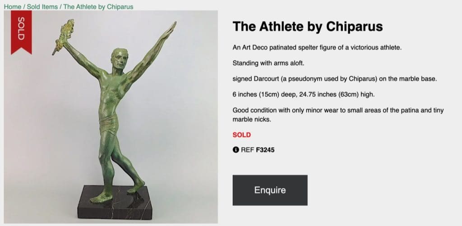Viewport: 462px width, 226px height.
Task: Click the dimensions line with 24.75 inches
Action: tap(304, 95)
